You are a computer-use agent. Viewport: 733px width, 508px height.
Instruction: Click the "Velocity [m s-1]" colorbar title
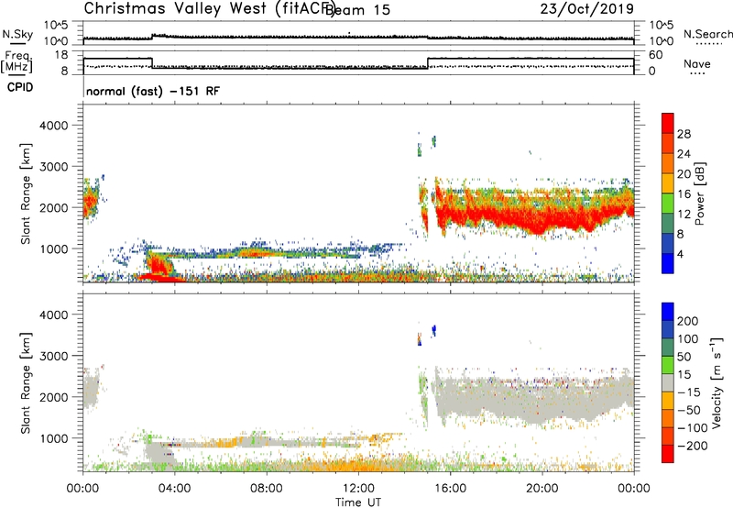point(717,382)
